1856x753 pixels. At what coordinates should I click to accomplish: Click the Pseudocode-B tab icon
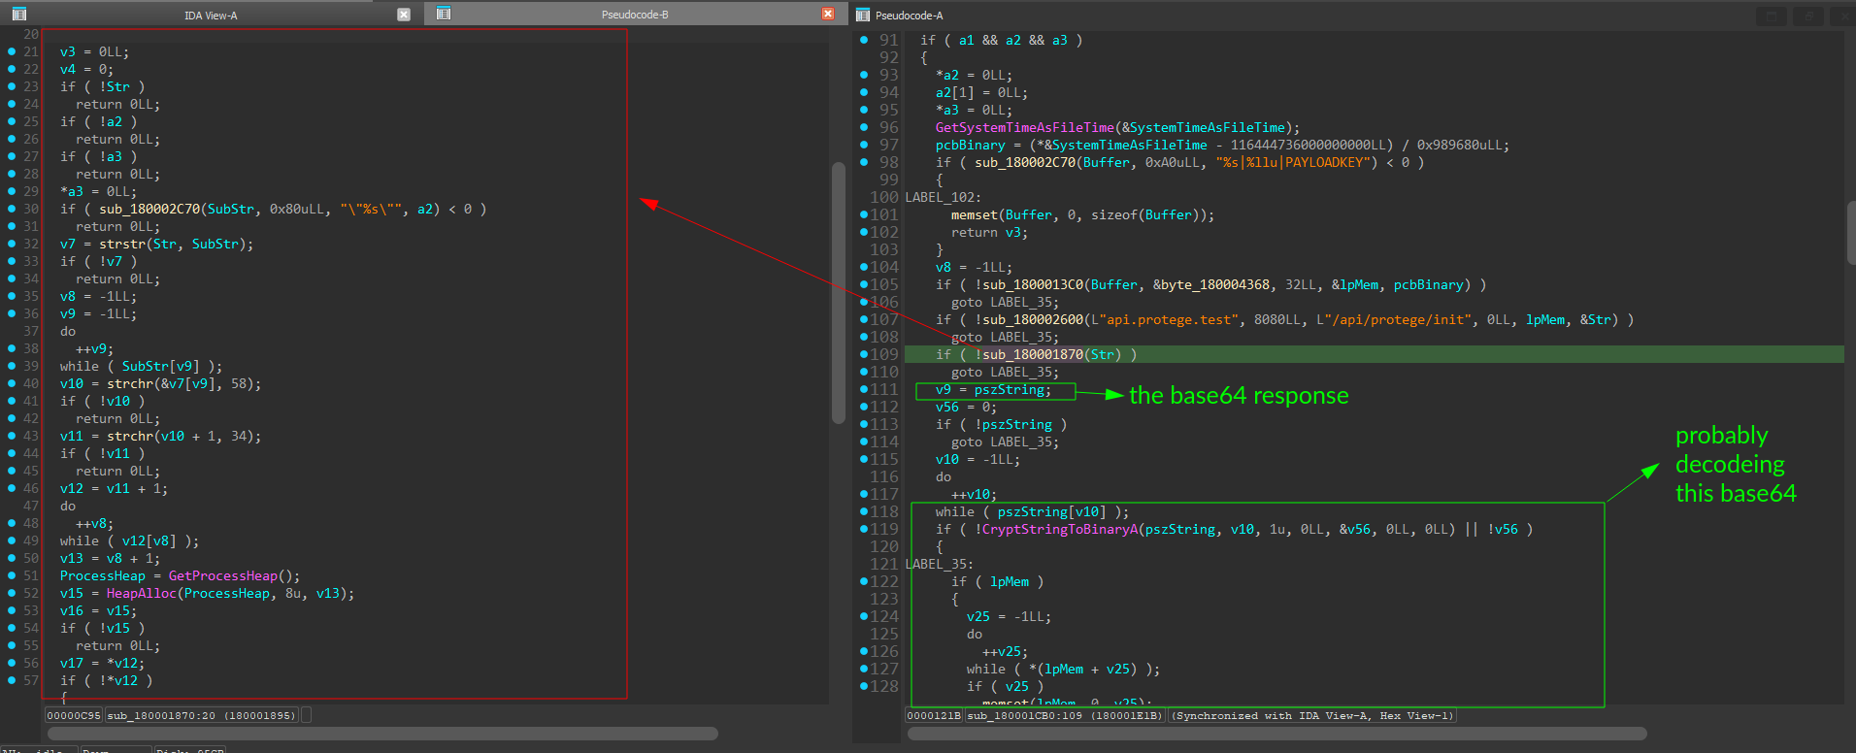(444, 14)
